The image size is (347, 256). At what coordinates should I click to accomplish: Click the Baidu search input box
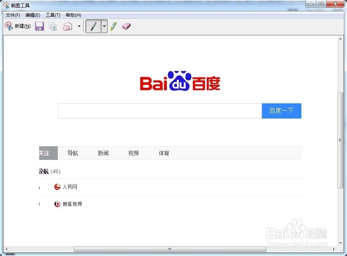160,111
